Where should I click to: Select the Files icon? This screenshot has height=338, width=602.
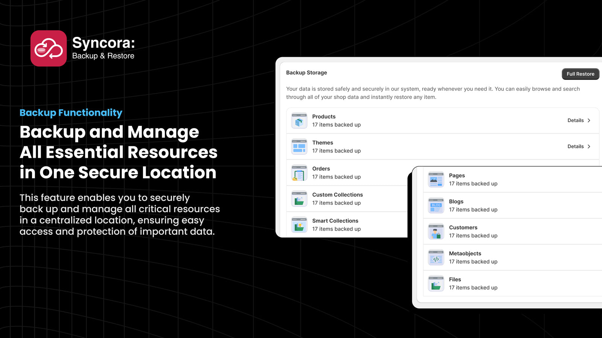[436, 283]
